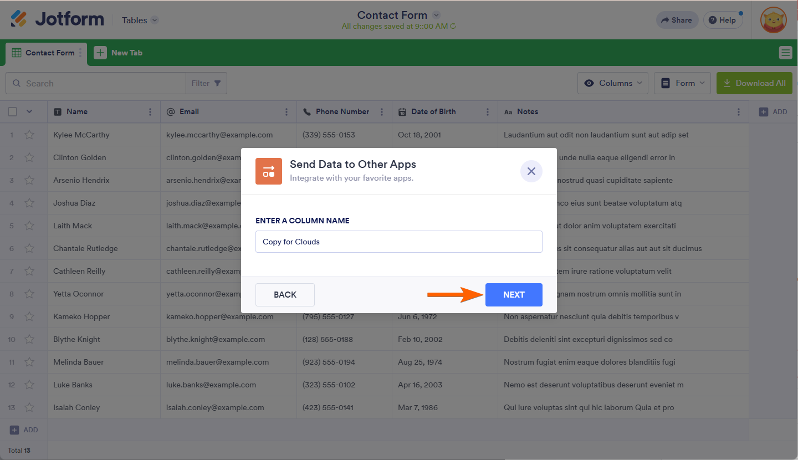Open the Columns dropdown
Screen dimensions: 798x460
click(x=613, y=83)
